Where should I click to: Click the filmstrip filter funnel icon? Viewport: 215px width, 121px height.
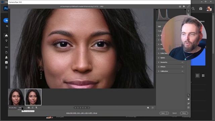(36, 108)
